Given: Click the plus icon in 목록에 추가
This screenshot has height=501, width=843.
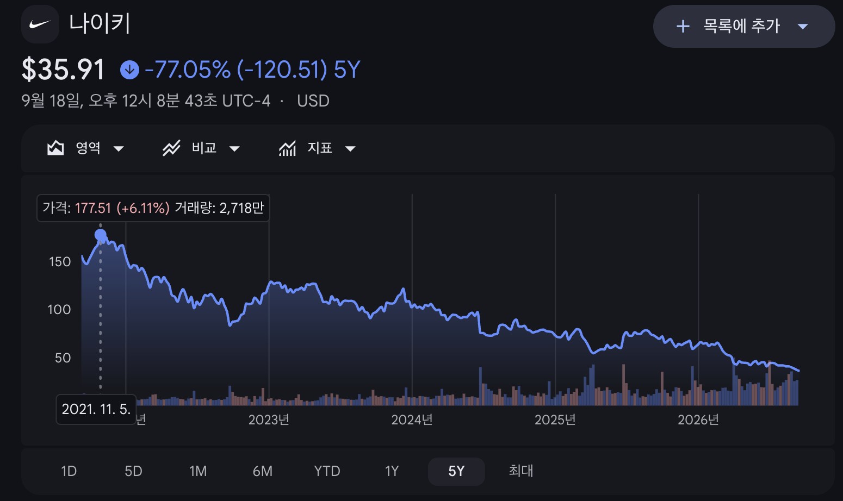Looking at the screenshot, I should [683, 26].
